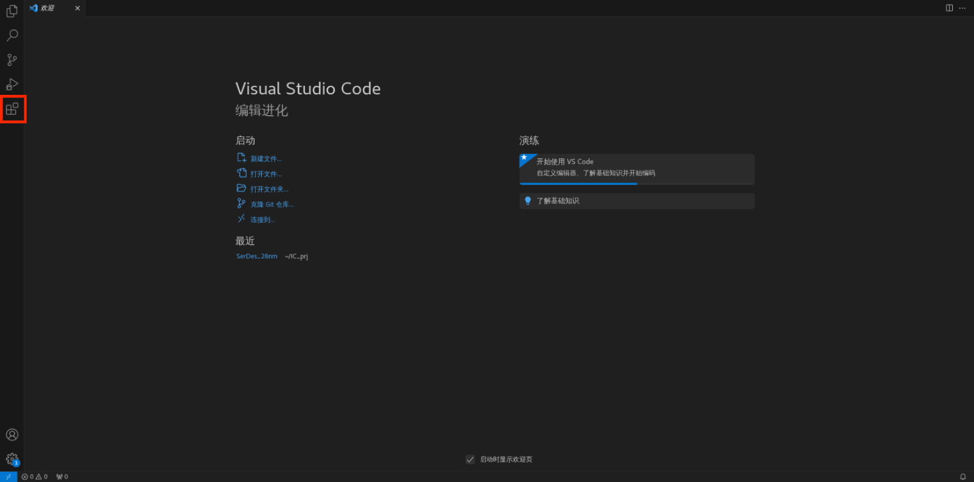Click the ~/IC_prj path text
Image resolution: width=974 pixels, height=482 pixels.
296,256
